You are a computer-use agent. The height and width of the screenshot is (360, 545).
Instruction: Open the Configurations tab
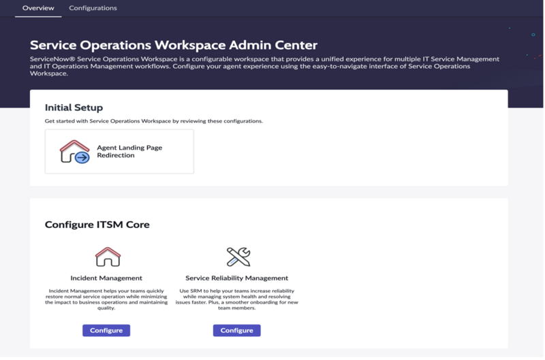pyautogui.click(x=93, y=8)
